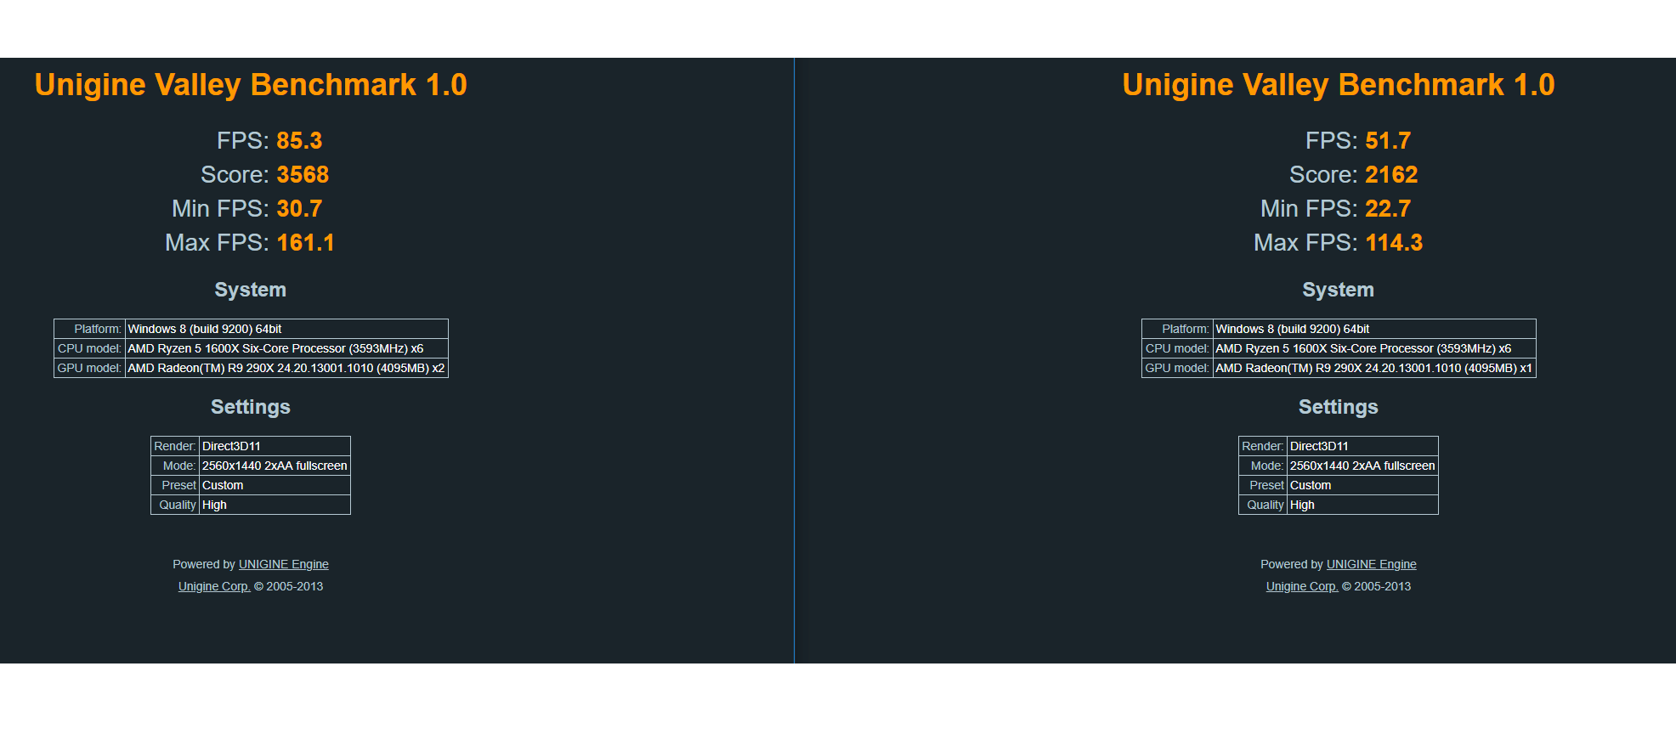This screenshot has height=734, width=1676.
Task: Click the GPU model label in left report
Action: click(89, 368)
